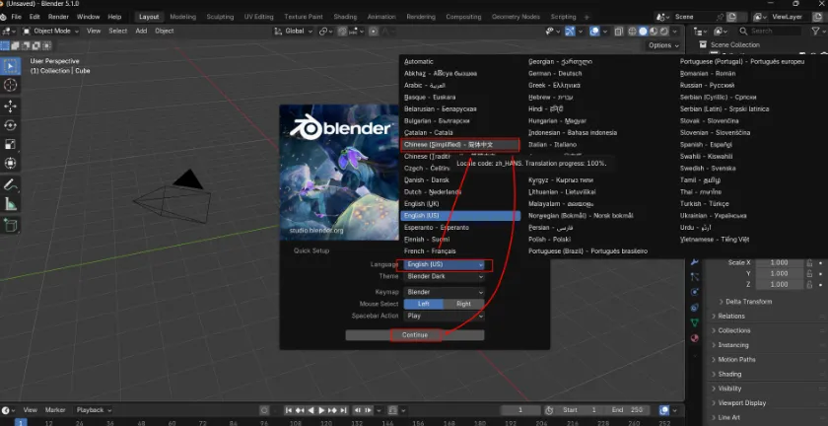Open Global transform orientation dropdown
This screenshot has height=426, width=828.
(294, 32)
